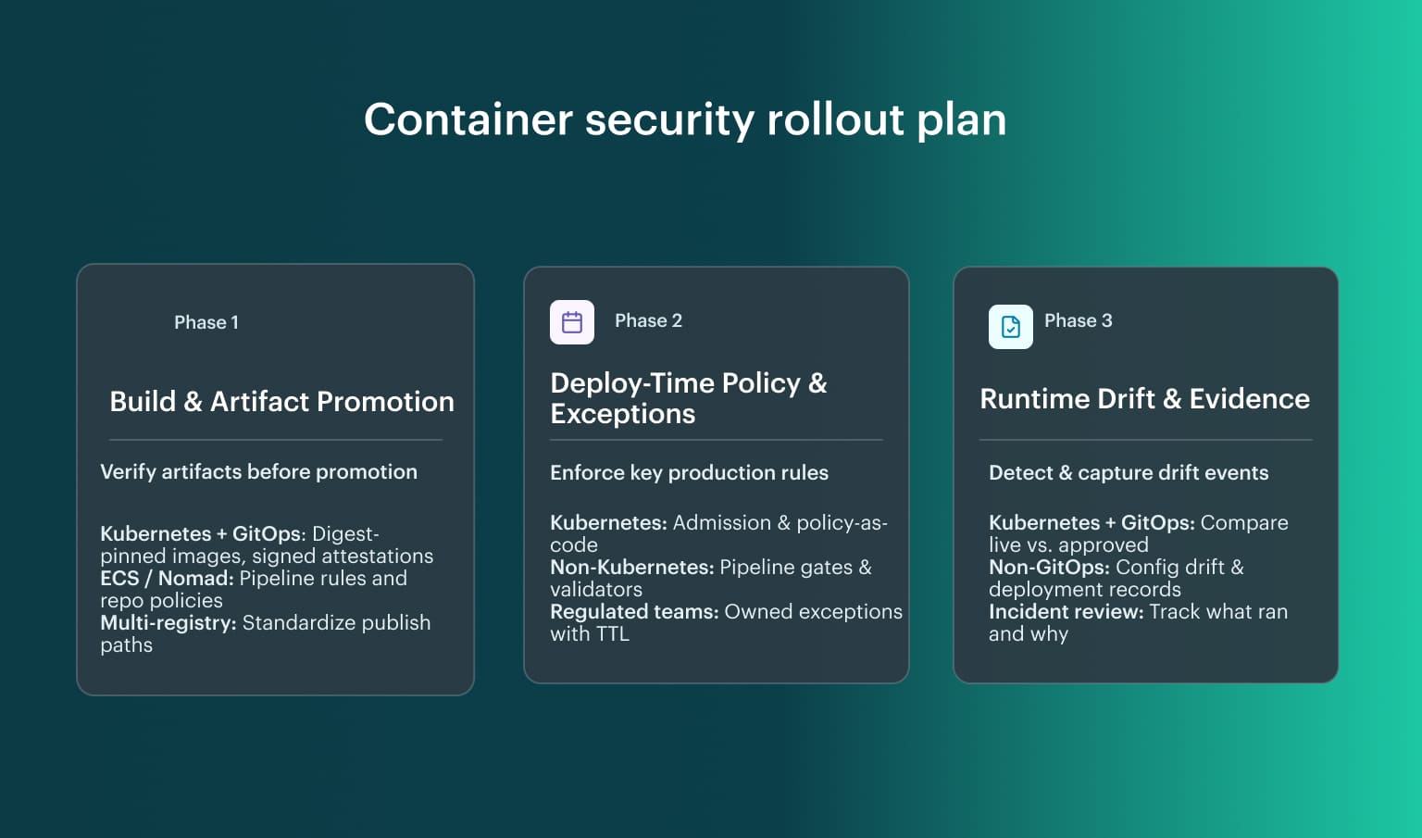Click 'Verify artifacts before promotion' subtitle
Screen dimensions: 1422x838
(x=257, y=472)
